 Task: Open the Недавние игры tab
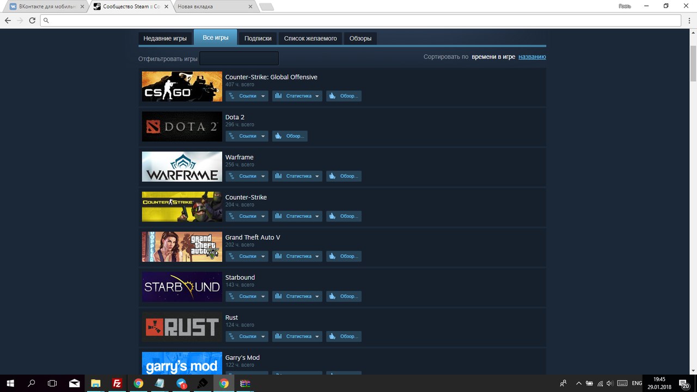click(x=165, y=38)
